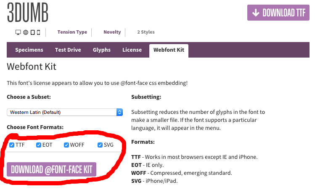
Task: Click the web globe icon
Action: pyautogui.click(x=26, y=32)
